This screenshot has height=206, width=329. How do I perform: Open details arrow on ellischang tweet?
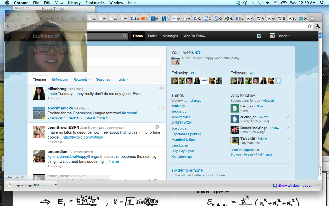pos(161,88)
